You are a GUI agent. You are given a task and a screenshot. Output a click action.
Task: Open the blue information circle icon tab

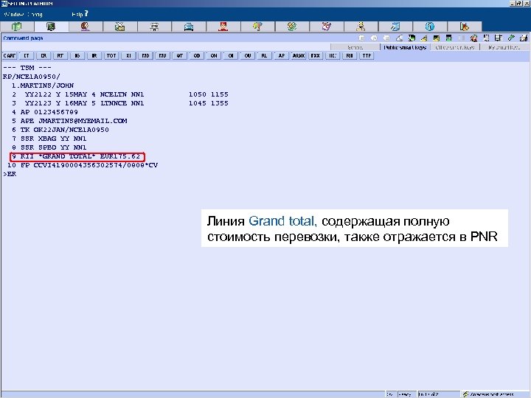(x=430, y=27)
